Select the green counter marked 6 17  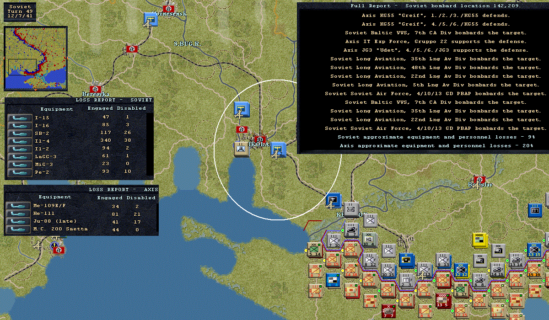(x=462, y=290)
